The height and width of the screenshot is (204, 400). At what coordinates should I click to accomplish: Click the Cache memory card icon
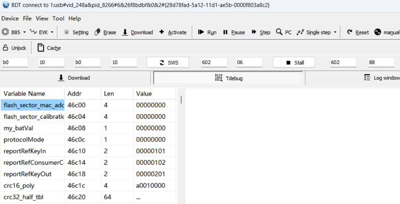(x=41, y=48)
